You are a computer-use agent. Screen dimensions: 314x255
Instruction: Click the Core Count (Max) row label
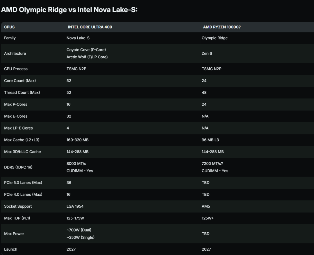click(x=20, y=81)
